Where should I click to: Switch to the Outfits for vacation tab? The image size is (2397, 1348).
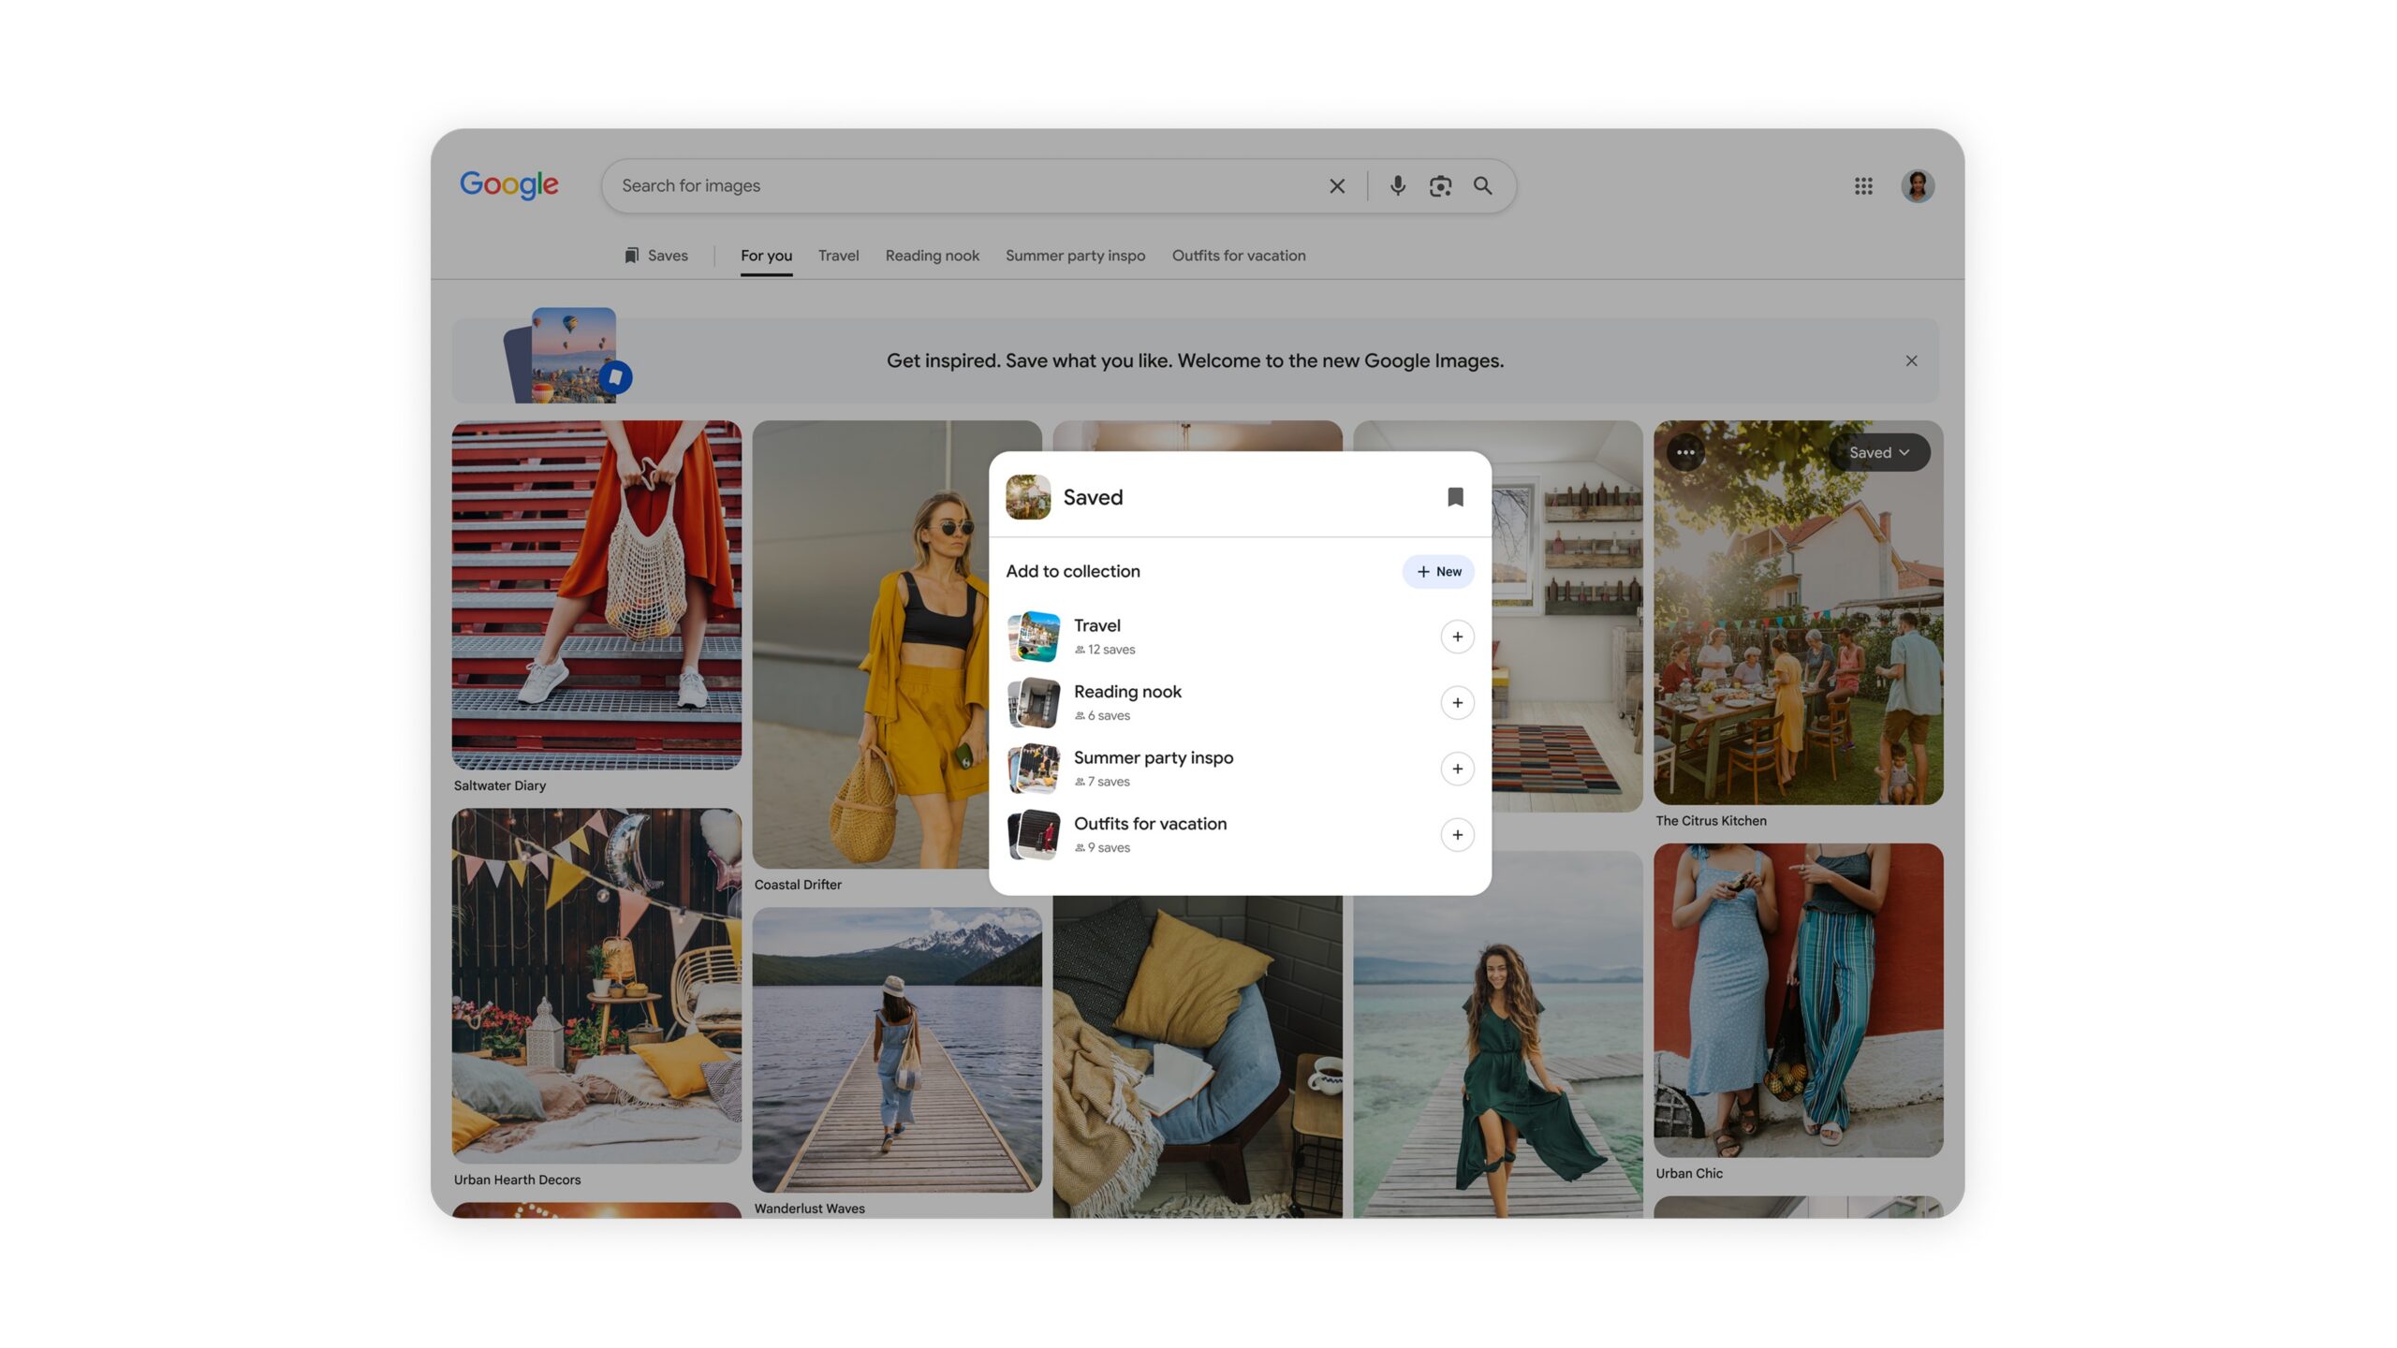(1238, 256)
